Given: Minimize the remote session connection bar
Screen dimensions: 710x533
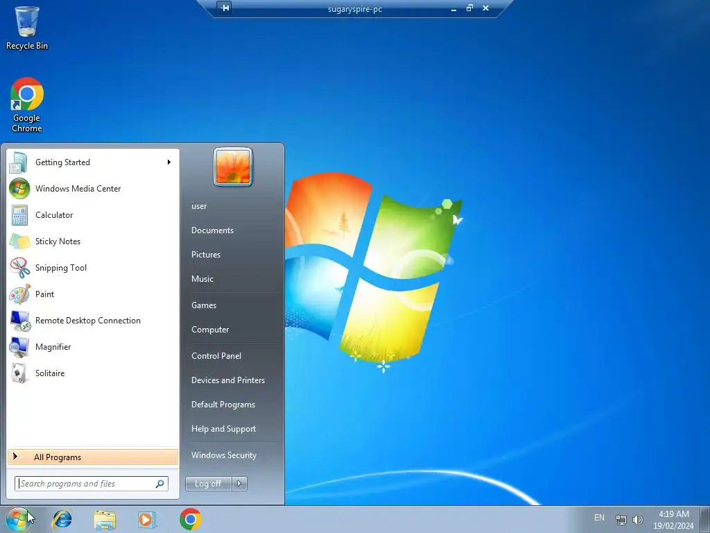Looking at the screenshot, I should click(453, 8).
